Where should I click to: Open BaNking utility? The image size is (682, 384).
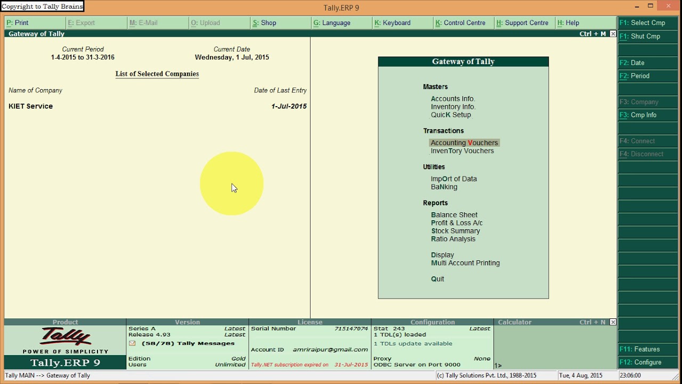(444, 187)
